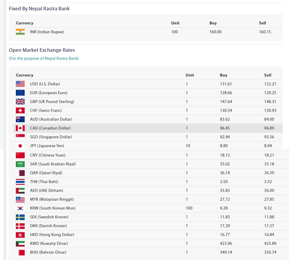Click the Bahrain flag icon for BHD

pyautogui.click(x=20, y=252)
